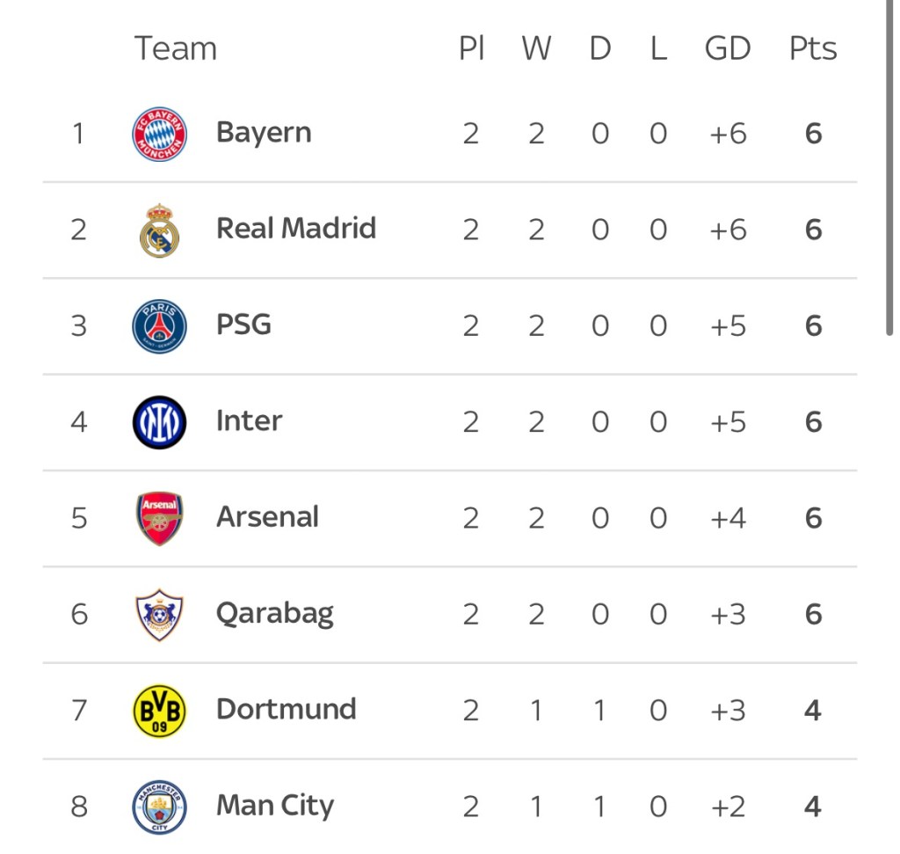900x854 pixels.
Task: Click the Inter Milan club crest
Action: pos(159,421)
